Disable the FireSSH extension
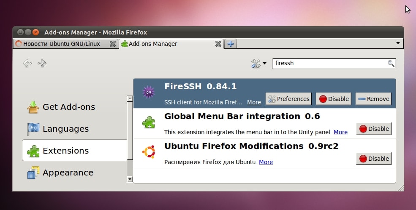The image size is (416, 210). pos(334,98)
